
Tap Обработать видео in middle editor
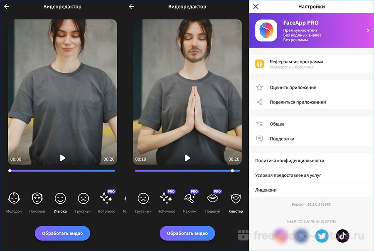187,233
